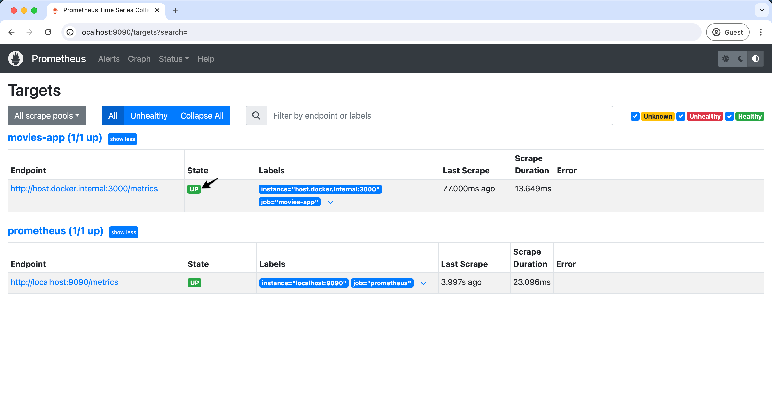Open the Graph page
Image resolution: width=772 pixels, height=414 pixels.
139,59
